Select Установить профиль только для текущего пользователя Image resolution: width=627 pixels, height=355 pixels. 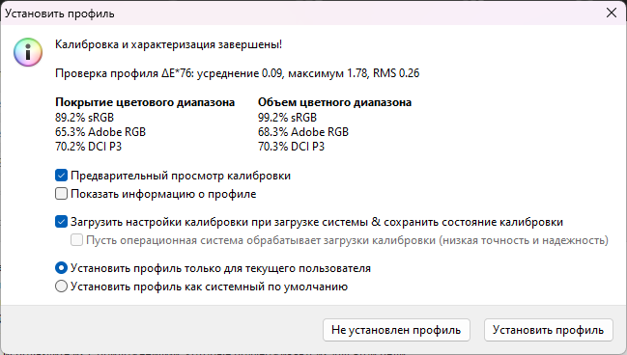61,268
